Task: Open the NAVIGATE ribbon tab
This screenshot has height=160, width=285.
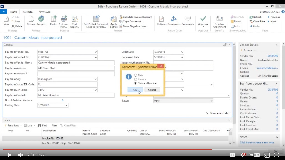Action: click(44, 12)
